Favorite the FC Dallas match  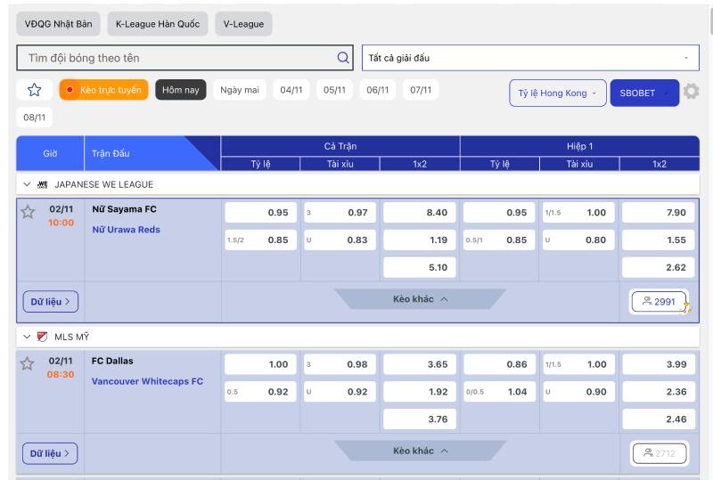(28, 363)
